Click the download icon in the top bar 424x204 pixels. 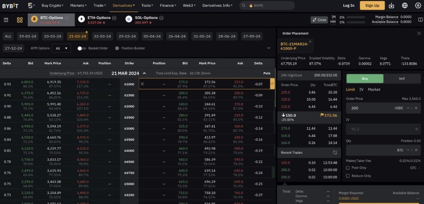[x=391, y=5]
